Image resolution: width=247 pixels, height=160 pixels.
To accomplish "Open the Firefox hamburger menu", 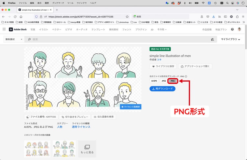I will click(243, 17).
